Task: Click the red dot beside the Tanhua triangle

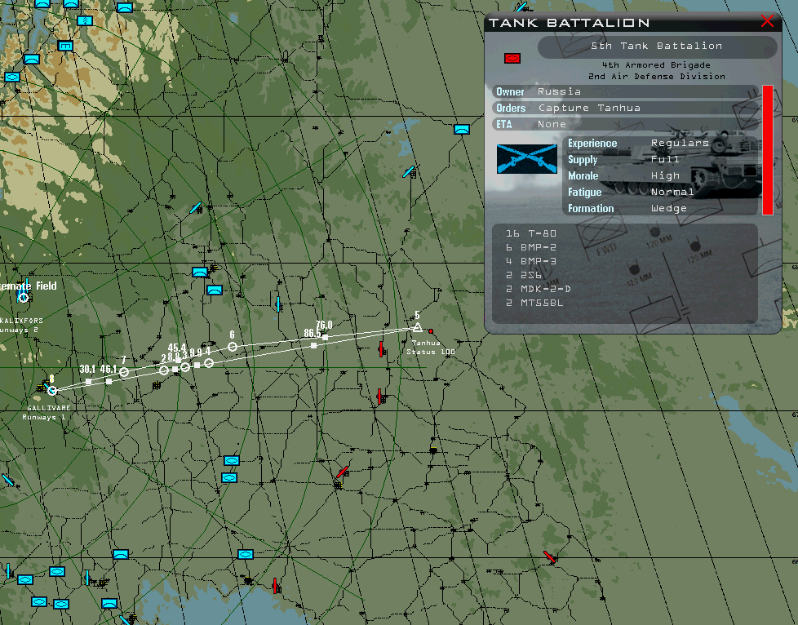Action: click(x=431, y=331)
